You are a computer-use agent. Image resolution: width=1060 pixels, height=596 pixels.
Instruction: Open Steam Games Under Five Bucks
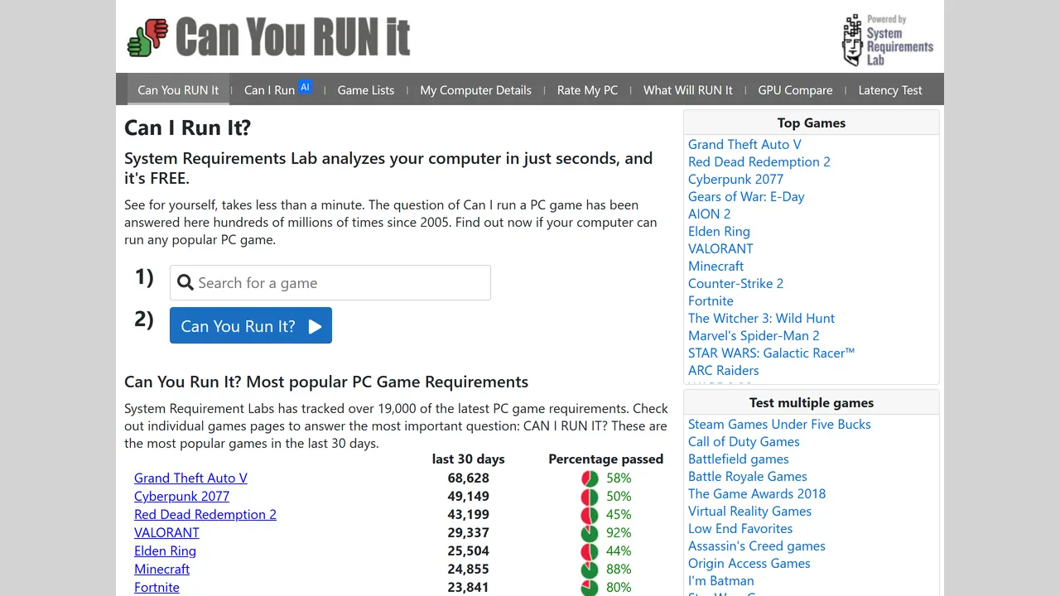(779, 424)
